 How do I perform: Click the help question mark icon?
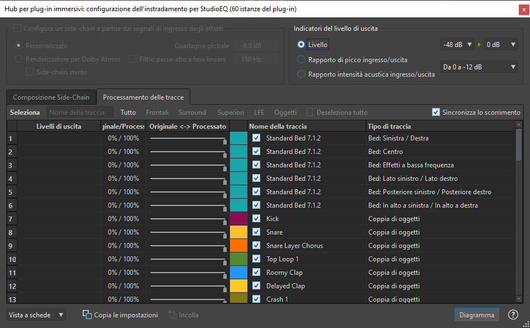tap(513, 315)
